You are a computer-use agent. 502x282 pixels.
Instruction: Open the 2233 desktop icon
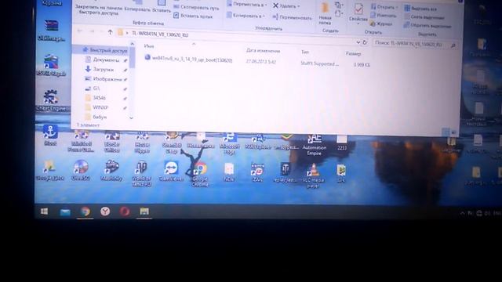[342, 143]
